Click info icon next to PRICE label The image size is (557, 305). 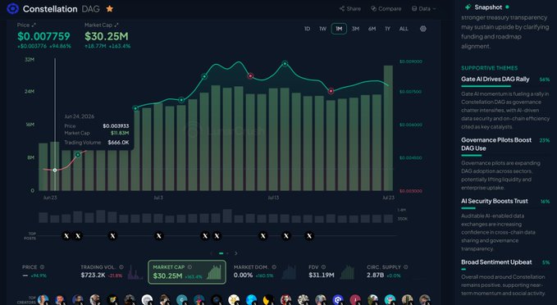[43, 267]
